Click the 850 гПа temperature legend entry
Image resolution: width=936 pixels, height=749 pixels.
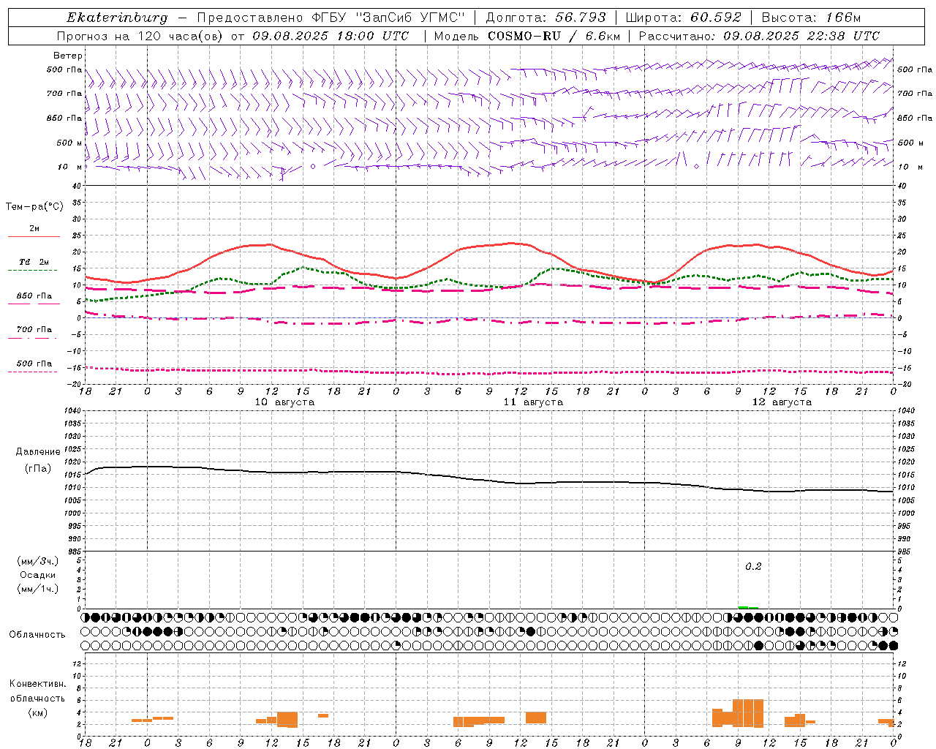pyautogui.click(x=34, y=296)
